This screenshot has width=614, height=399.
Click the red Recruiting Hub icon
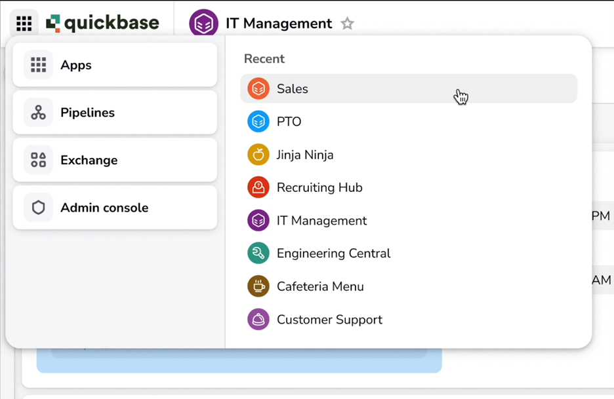(x=258, y=187)
